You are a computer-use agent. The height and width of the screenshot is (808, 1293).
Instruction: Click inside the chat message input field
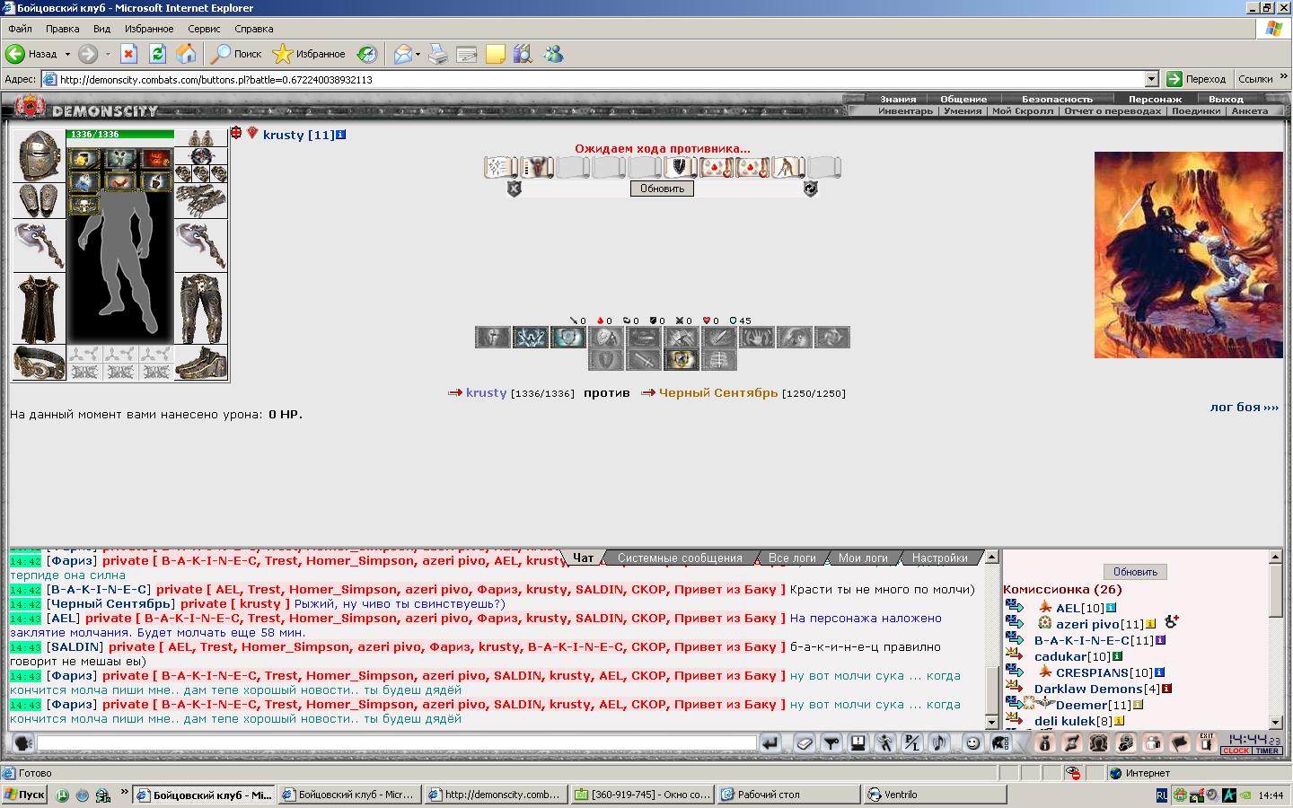[x=396, y=743]
